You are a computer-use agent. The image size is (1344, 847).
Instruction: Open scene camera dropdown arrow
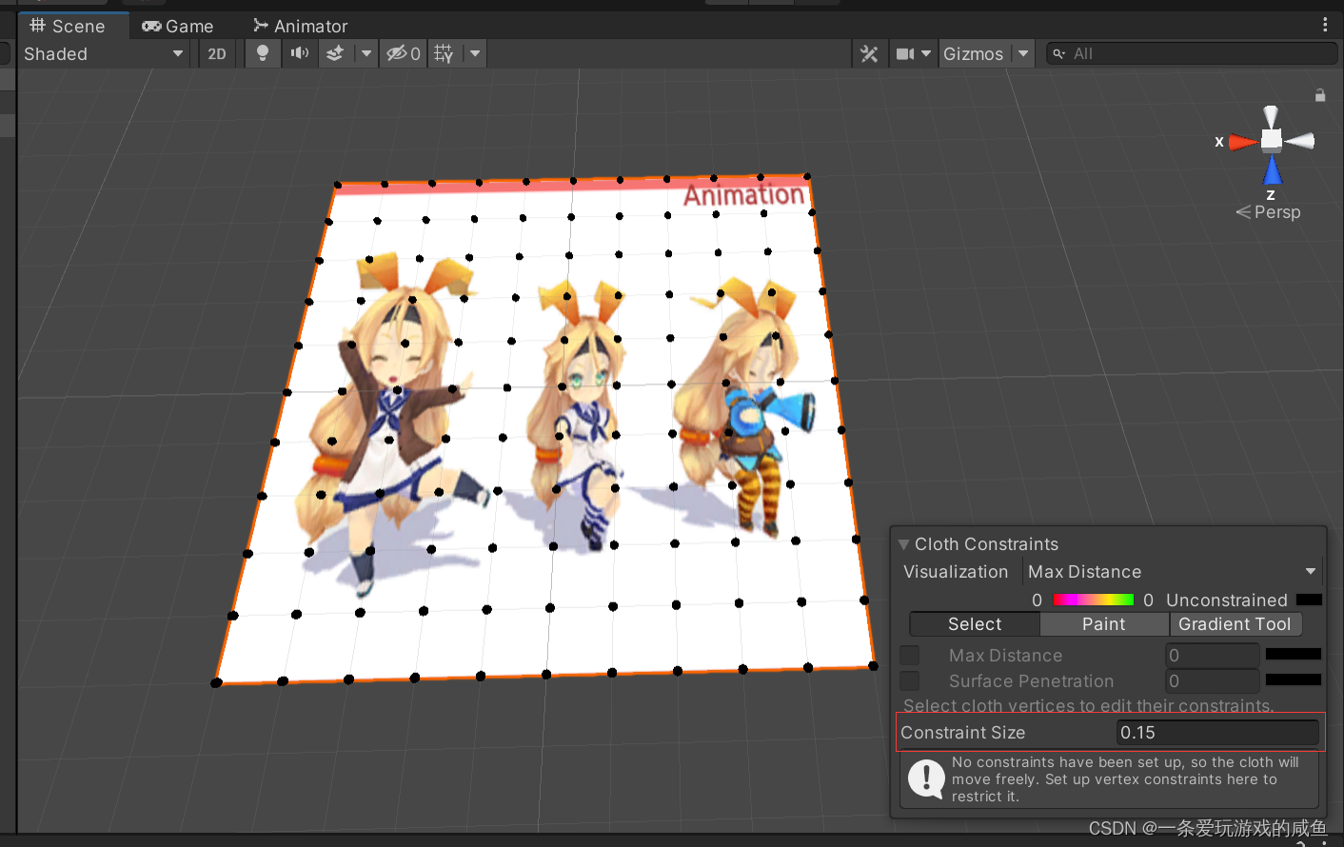926,54
